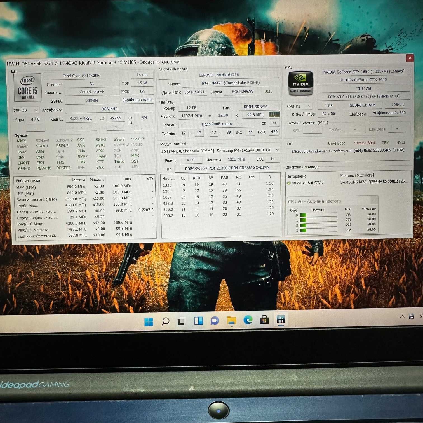Click the LENOVO LNVNB161216 motherboard field

pos(219,75)
